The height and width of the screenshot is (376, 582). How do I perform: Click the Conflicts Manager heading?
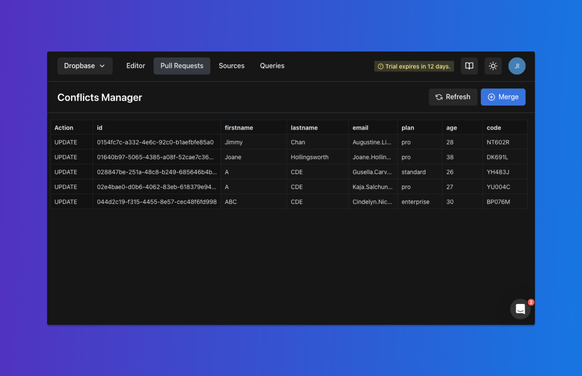(x=100, y=97)
